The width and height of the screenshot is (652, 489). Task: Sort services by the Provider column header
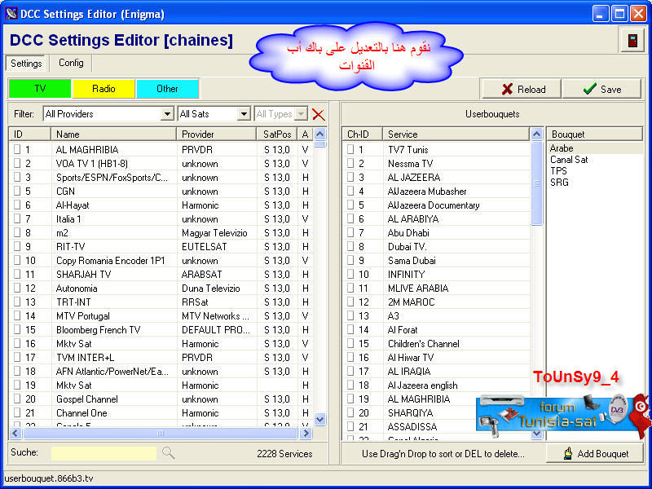[x=217, y=134]
